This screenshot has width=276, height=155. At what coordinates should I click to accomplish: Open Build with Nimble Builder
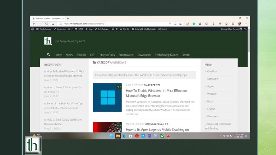tap(144, 29)
